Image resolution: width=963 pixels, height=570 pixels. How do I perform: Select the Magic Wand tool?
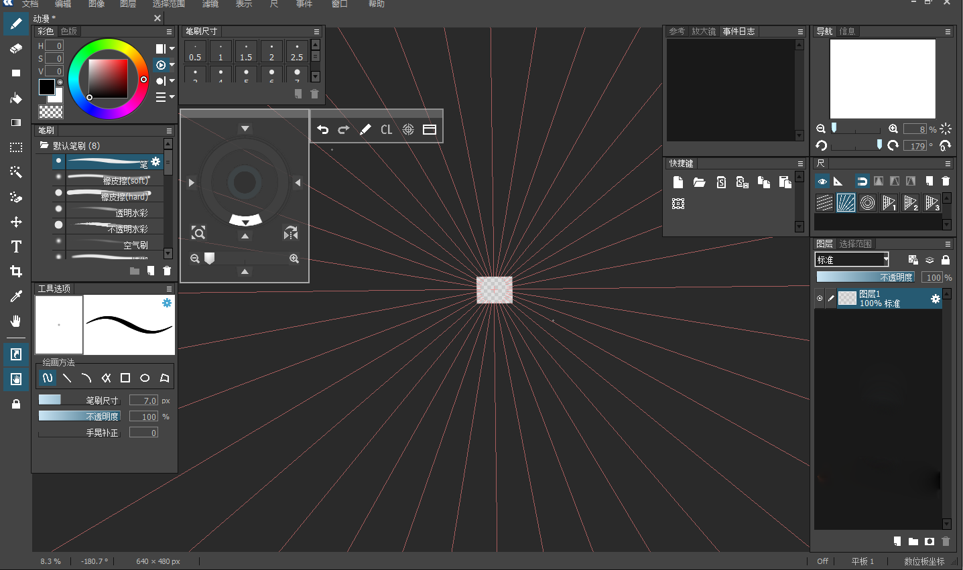16,172
